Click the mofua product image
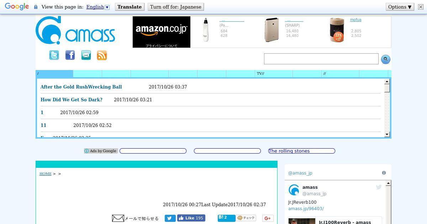 (337, 30)
